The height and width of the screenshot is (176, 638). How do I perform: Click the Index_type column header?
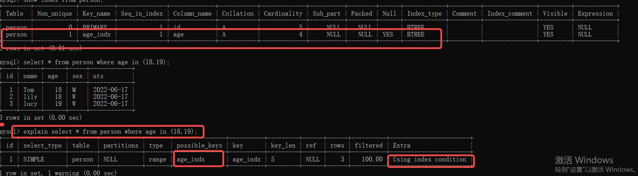coord(424,14)
